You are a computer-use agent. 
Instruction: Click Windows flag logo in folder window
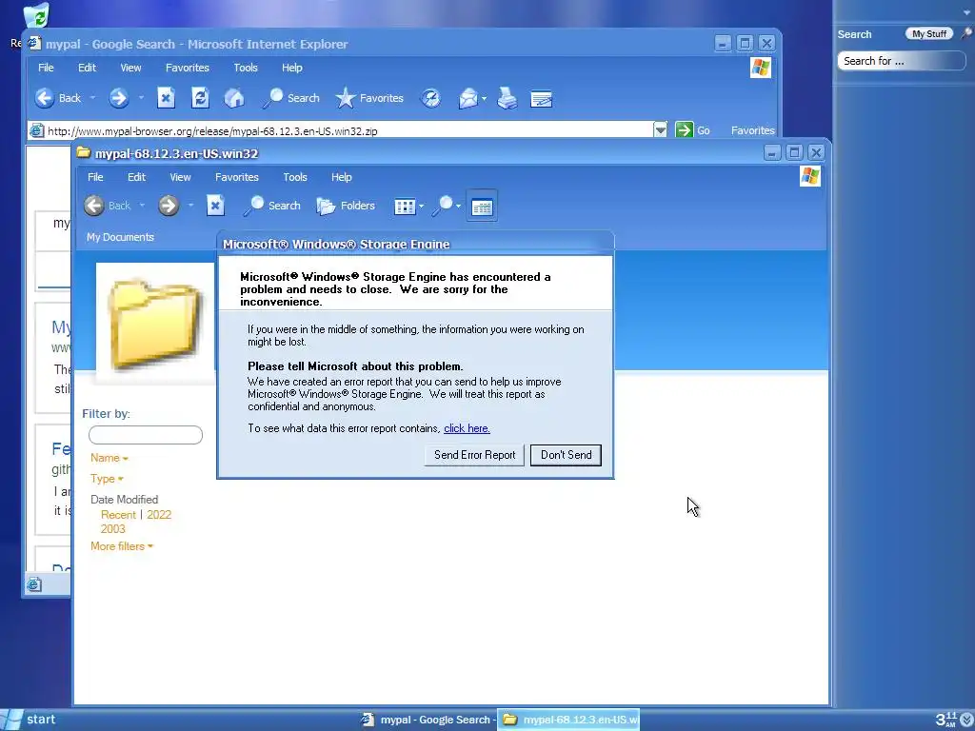click(x=809, y=176)
